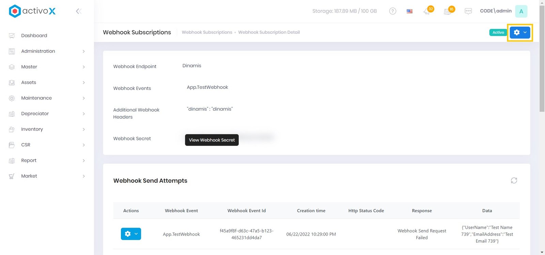Expand the Report menu chevron
545x255 pixels.
pos(84,161)
